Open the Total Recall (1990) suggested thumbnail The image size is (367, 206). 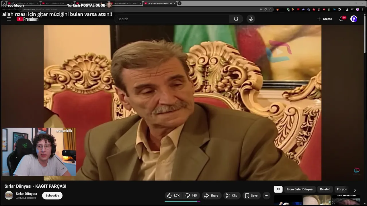(x=346, y=200)
